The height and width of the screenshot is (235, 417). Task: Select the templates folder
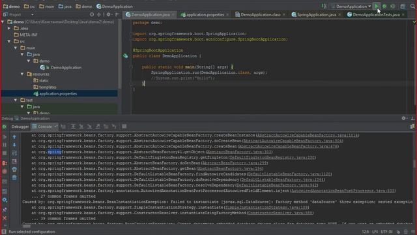coord(45,87)
